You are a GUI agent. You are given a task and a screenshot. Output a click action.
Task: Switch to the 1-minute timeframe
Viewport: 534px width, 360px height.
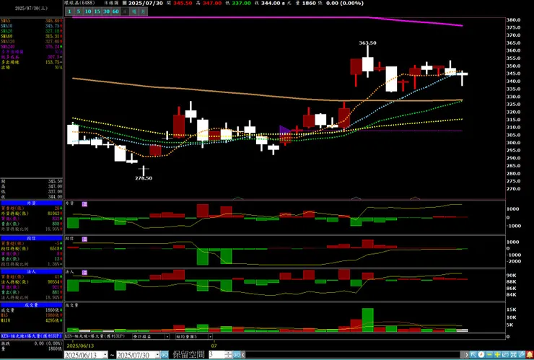(69, 12)
